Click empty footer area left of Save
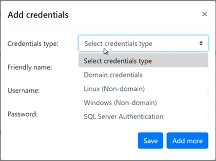This screenshot has height=161, width=216. (x=73, y=141)
